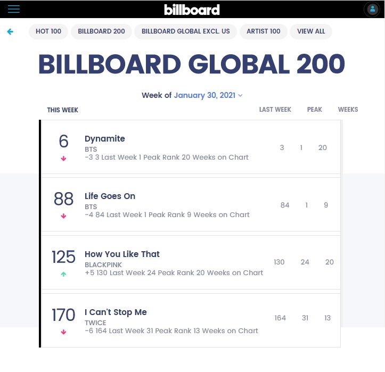Screen dimensions: 385x372
Task: Click the BLACKPINK artist name
Action: click(103, 264)
